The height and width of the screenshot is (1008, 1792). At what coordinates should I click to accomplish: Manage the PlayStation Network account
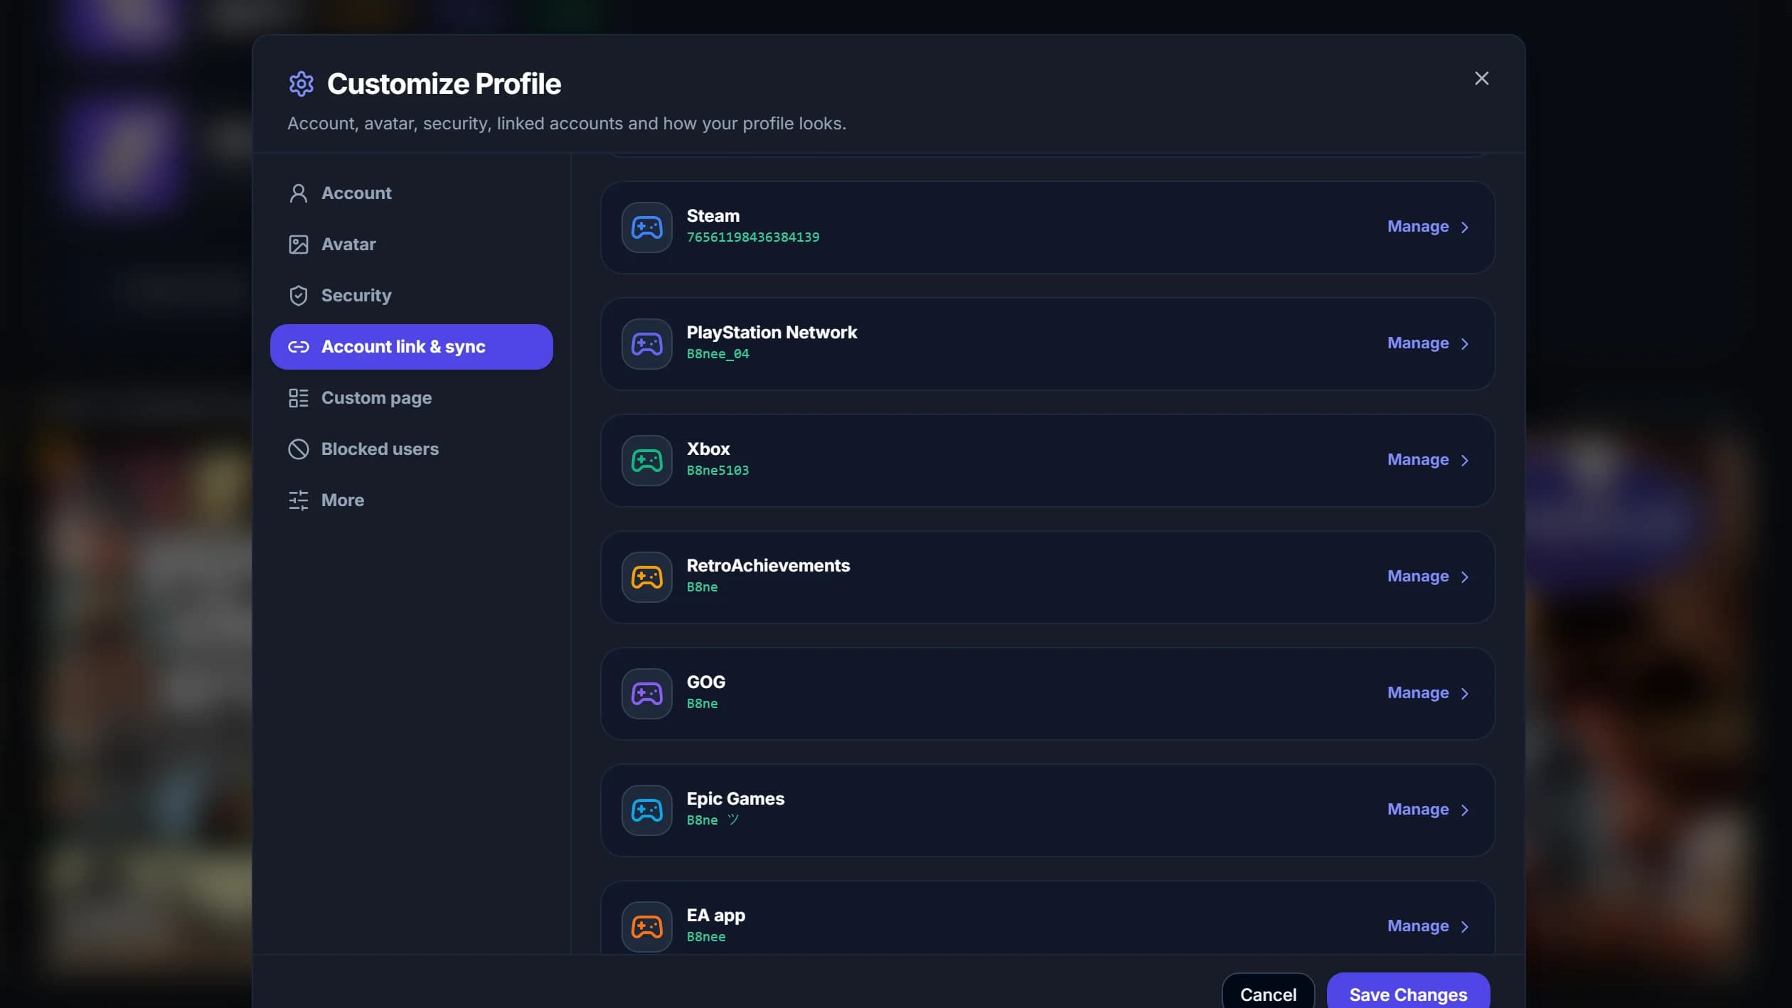coord(1417,343)
